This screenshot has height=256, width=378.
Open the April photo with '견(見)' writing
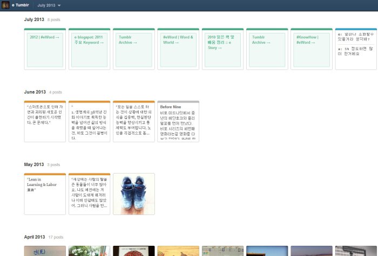[45, 251]
